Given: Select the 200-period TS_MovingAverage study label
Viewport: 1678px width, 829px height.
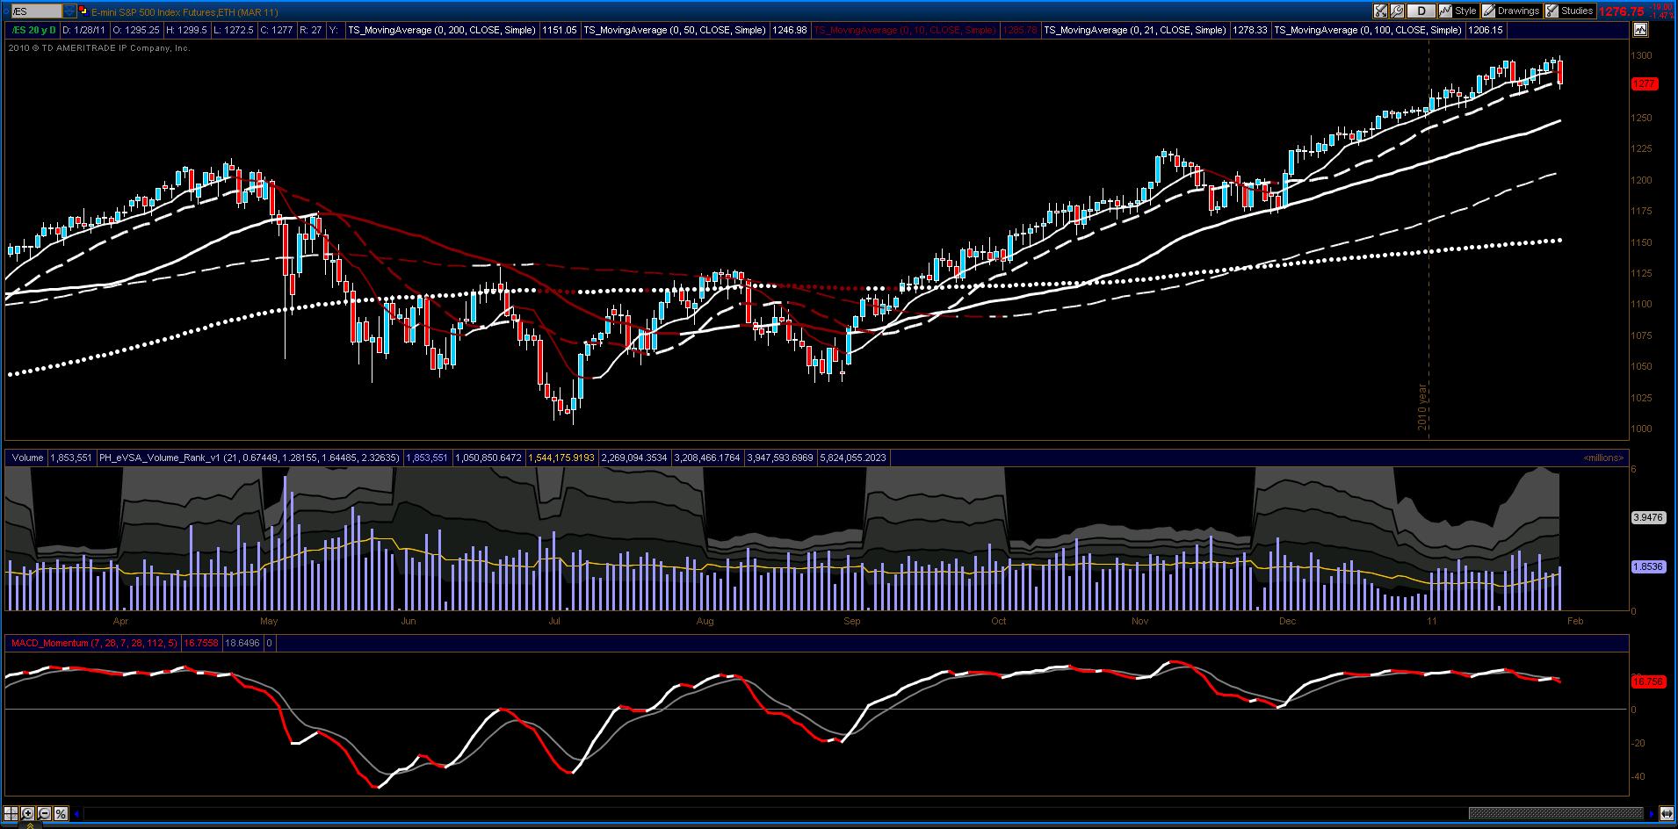Looking at the screenshot, I should [x=441, y=30].
